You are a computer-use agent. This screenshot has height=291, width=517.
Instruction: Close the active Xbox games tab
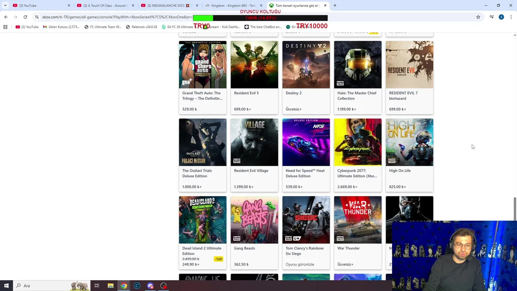pyautogui.click(x=325, y=6)
